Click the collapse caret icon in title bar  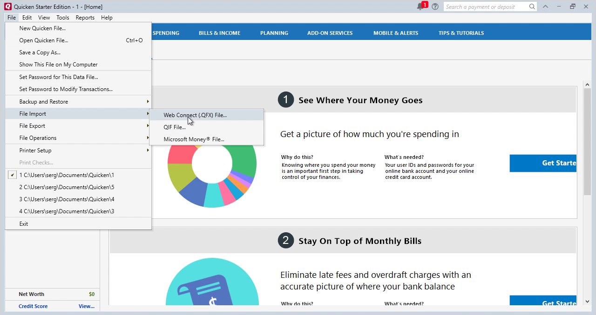point(545,7)
